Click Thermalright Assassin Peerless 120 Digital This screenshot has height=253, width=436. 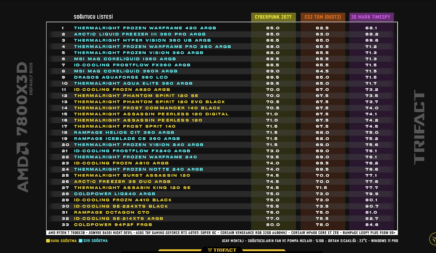[x=151, y=114]
